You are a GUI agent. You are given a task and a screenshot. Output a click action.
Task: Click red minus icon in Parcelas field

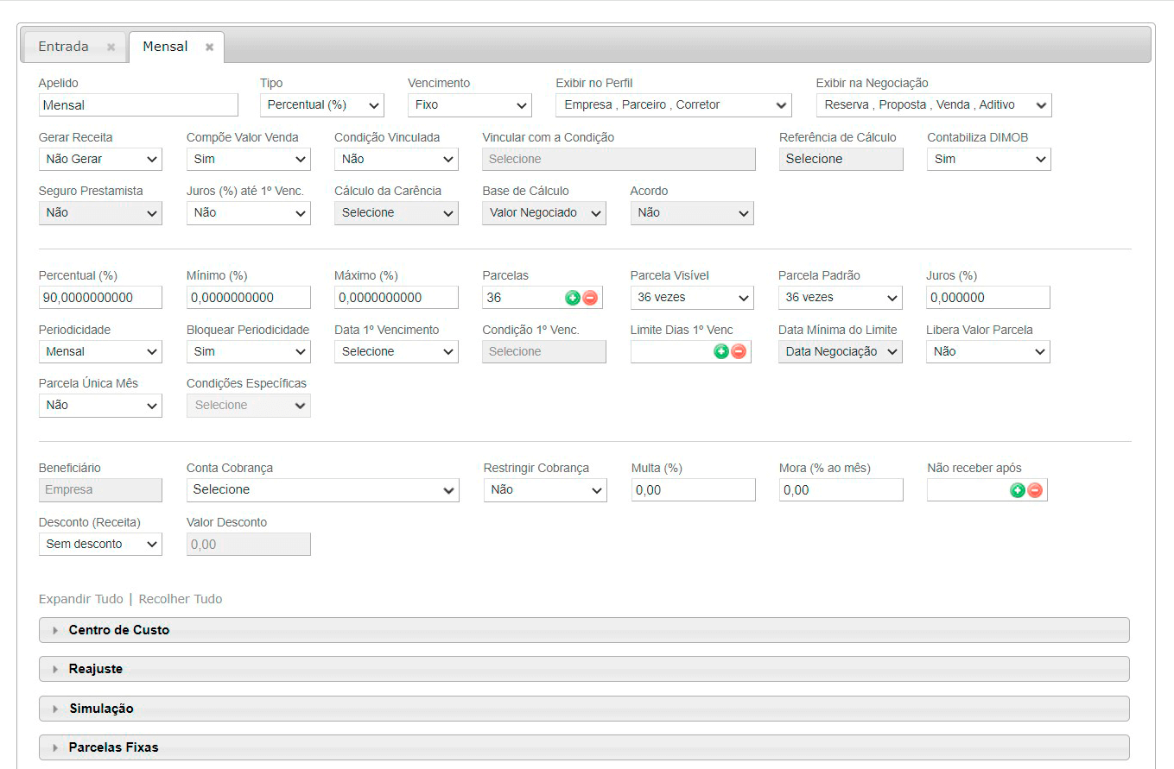(590, 298)
